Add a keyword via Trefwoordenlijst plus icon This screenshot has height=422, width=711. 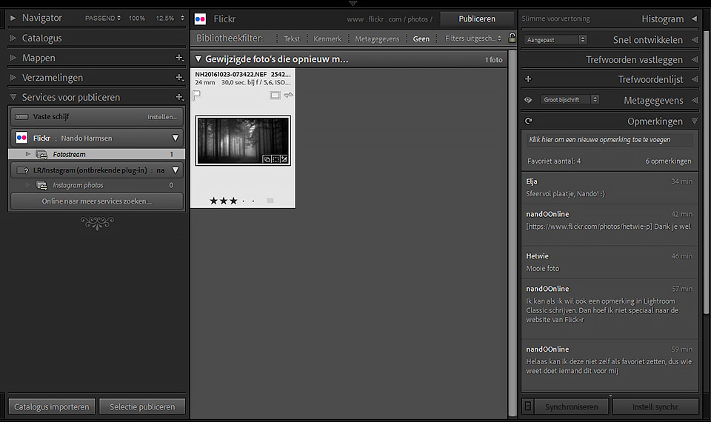[x=528, y=79]
